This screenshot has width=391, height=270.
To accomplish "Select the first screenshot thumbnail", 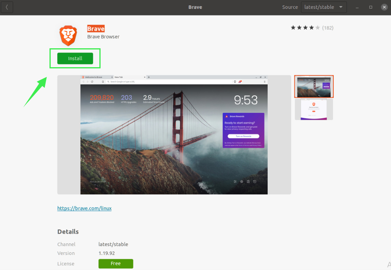I will coord(314,87).
